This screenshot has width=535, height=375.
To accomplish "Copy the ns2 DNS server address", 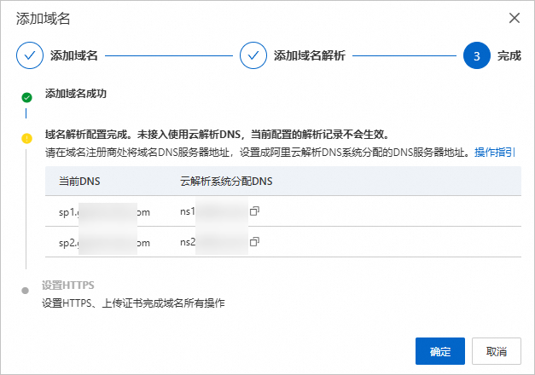I will click(254, 242).
